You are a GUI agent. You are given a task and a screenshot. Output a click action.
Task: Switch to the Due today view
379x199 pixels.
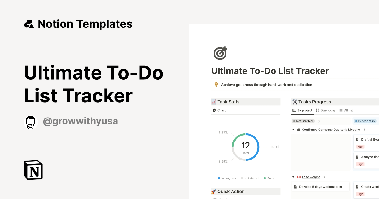point(326,110)
